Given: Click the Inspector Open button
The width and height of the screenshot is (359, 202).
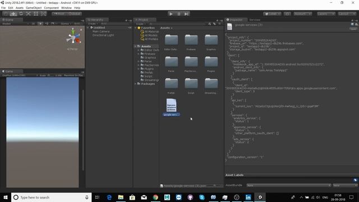Looking at the screenshot, I should tap(353, 29).
